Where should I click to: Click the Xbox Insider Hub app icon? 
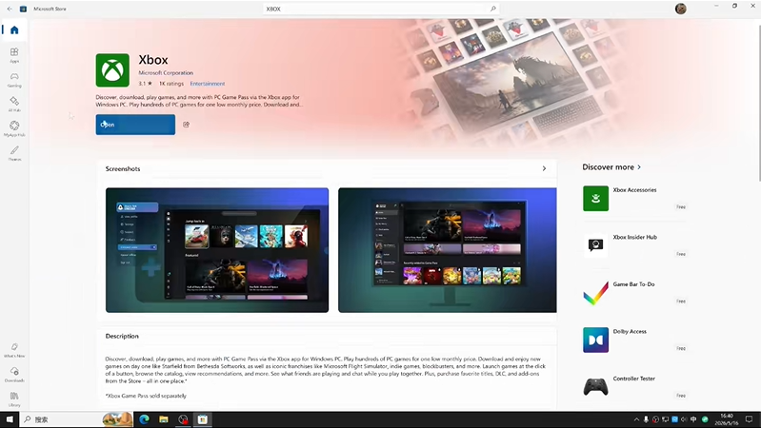(x=595, y=245)
